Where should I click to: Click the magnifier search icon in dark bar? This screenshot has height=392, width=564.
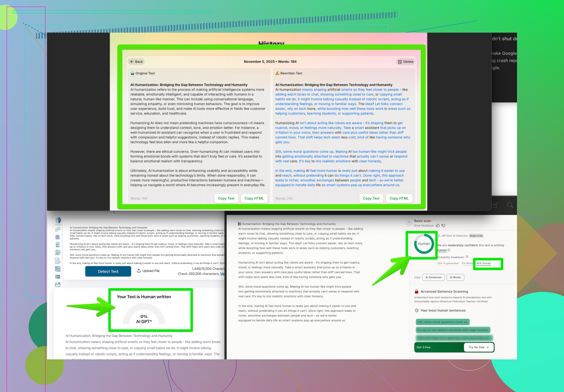pos(510,205)
